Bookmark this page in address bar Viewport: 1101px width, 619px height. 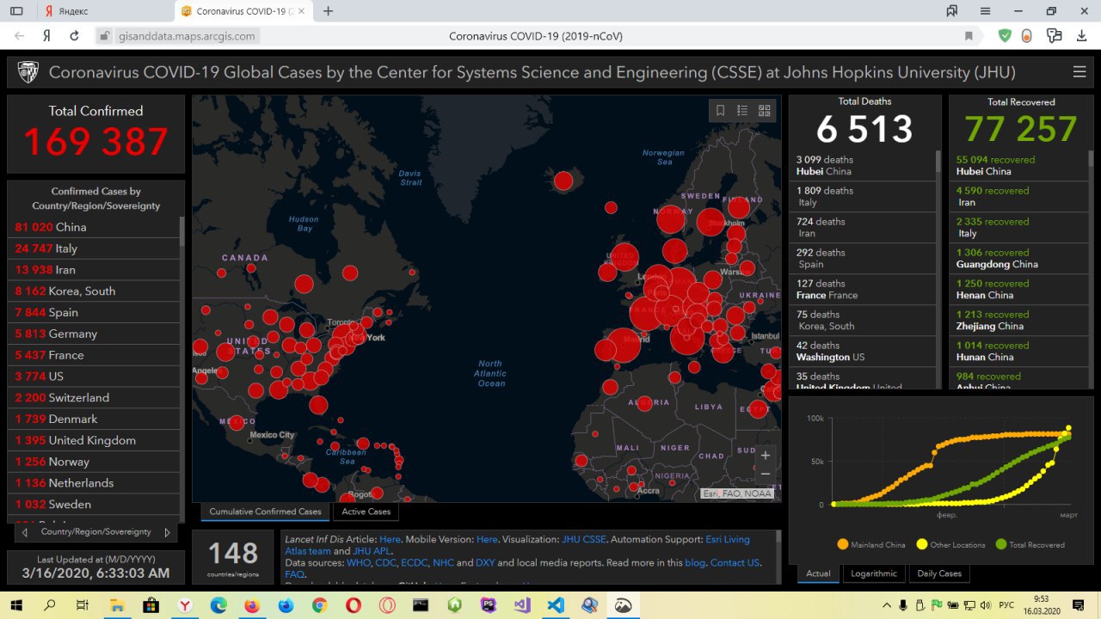point(969,36)
